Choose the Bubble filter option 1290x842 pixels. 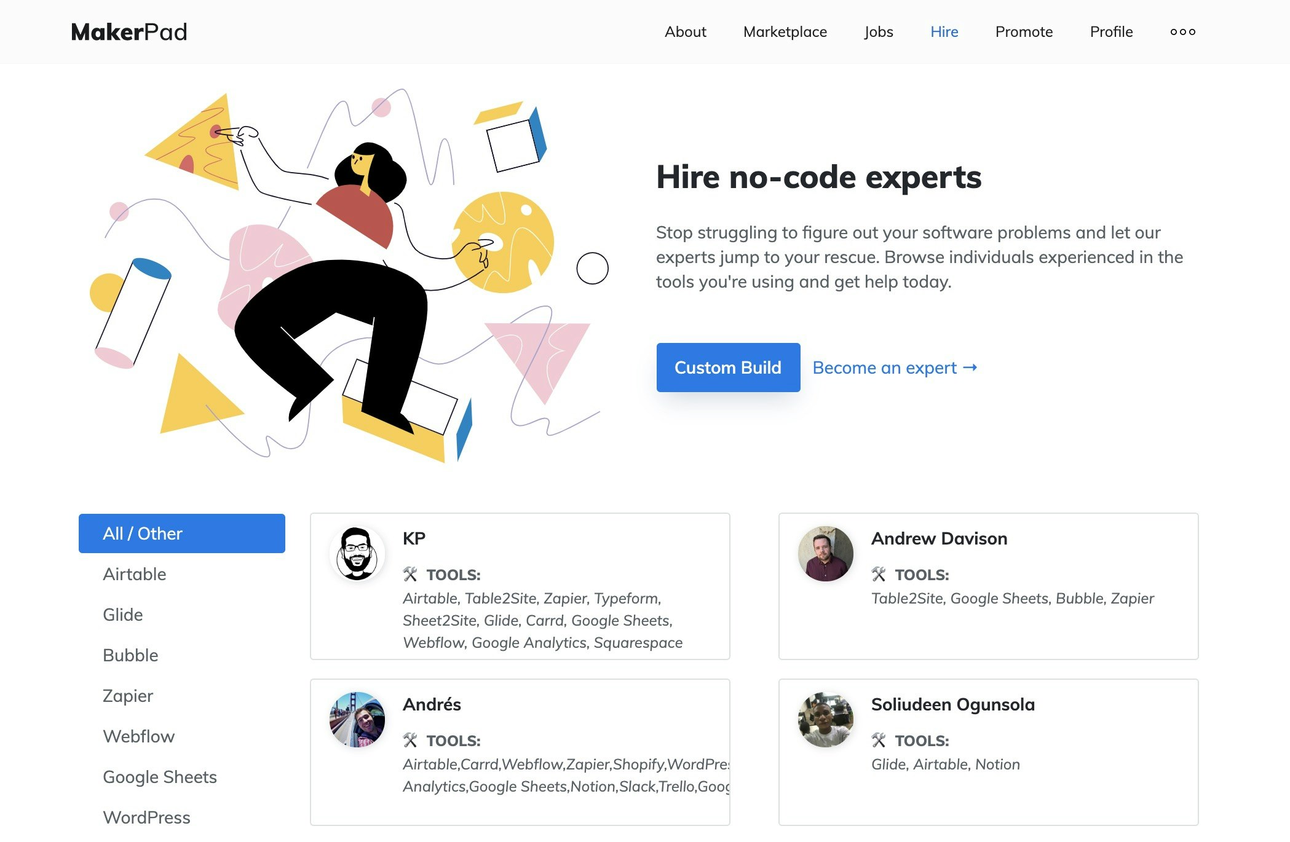130,655
